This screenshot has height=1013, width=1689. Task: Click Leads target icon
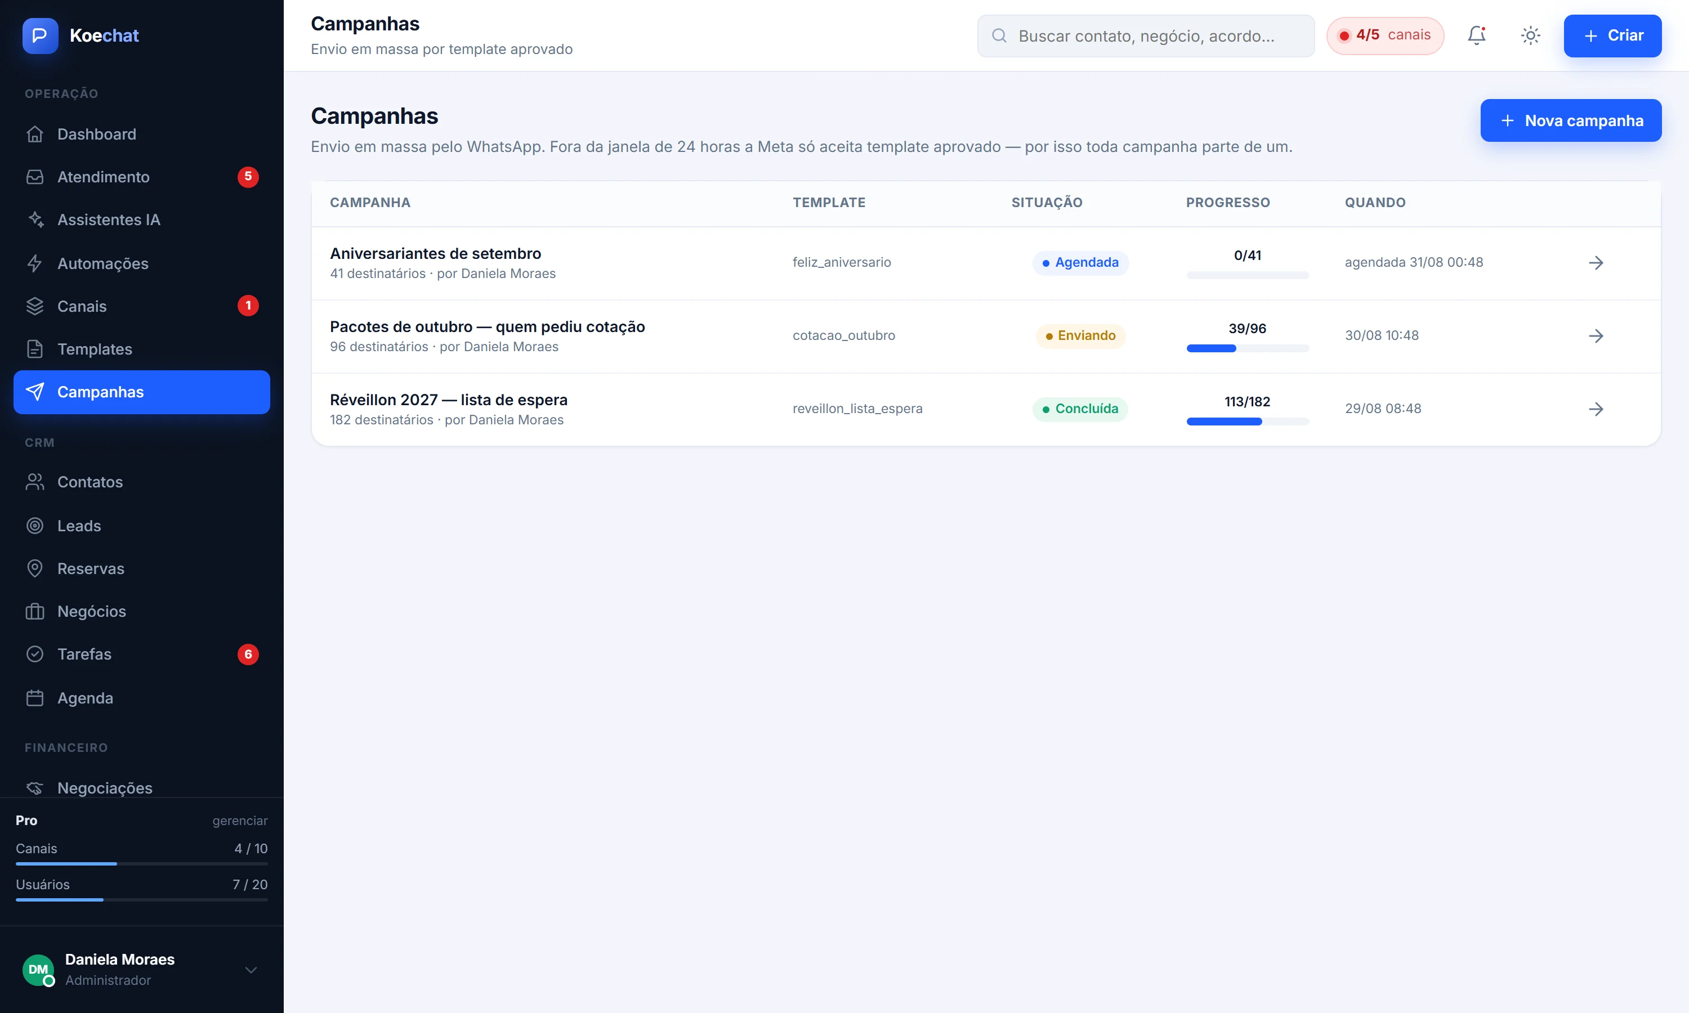(35, 526)
